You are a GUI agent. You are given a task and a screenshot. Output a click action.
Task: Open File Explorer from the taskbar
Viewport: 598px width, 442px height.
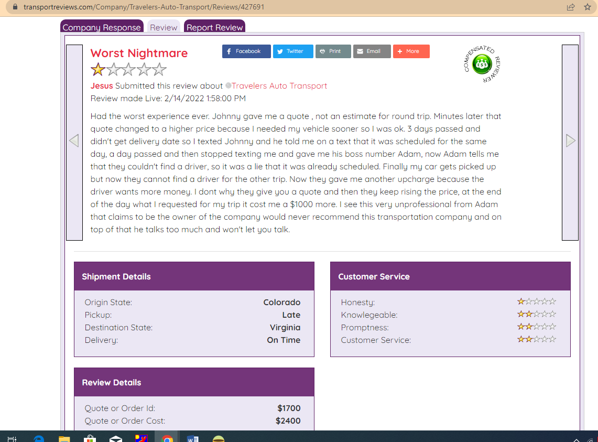(64, 438)
